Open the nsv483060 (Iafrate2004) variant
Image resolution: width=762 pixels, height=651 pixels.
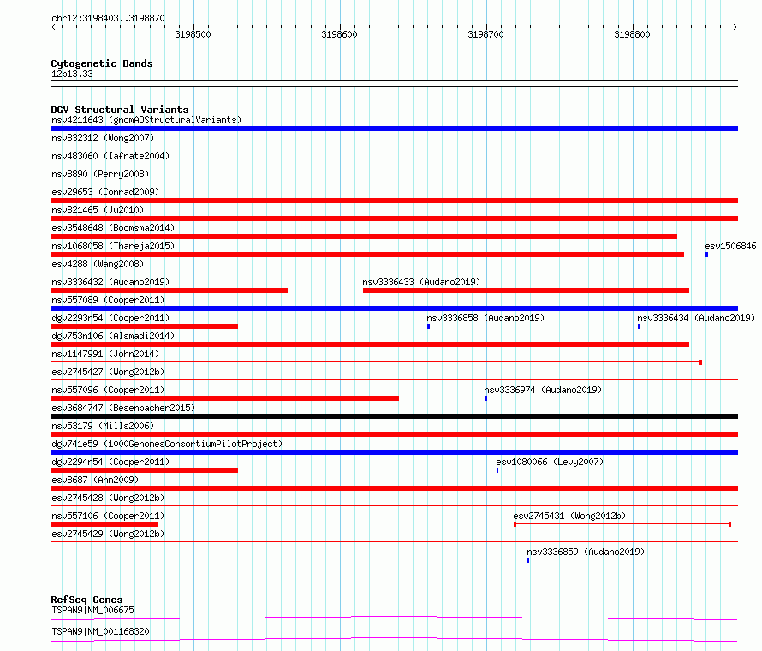pos(110,156)
